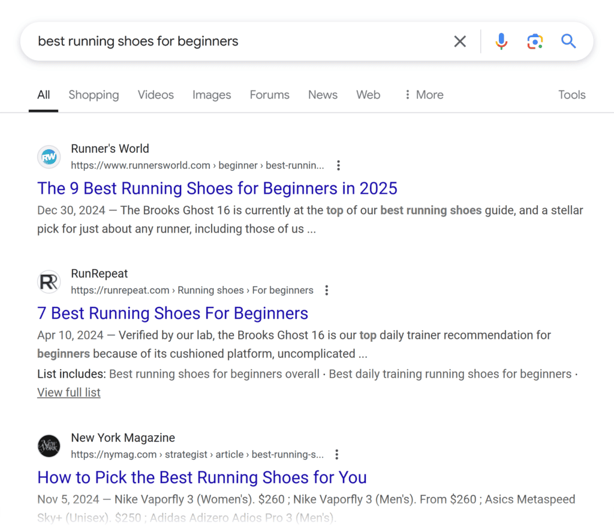This screenshot has height=527, width=614.
Task: Open 'The 9 Best Running Shoes for Beginners' result
Action: coord(217,188)
